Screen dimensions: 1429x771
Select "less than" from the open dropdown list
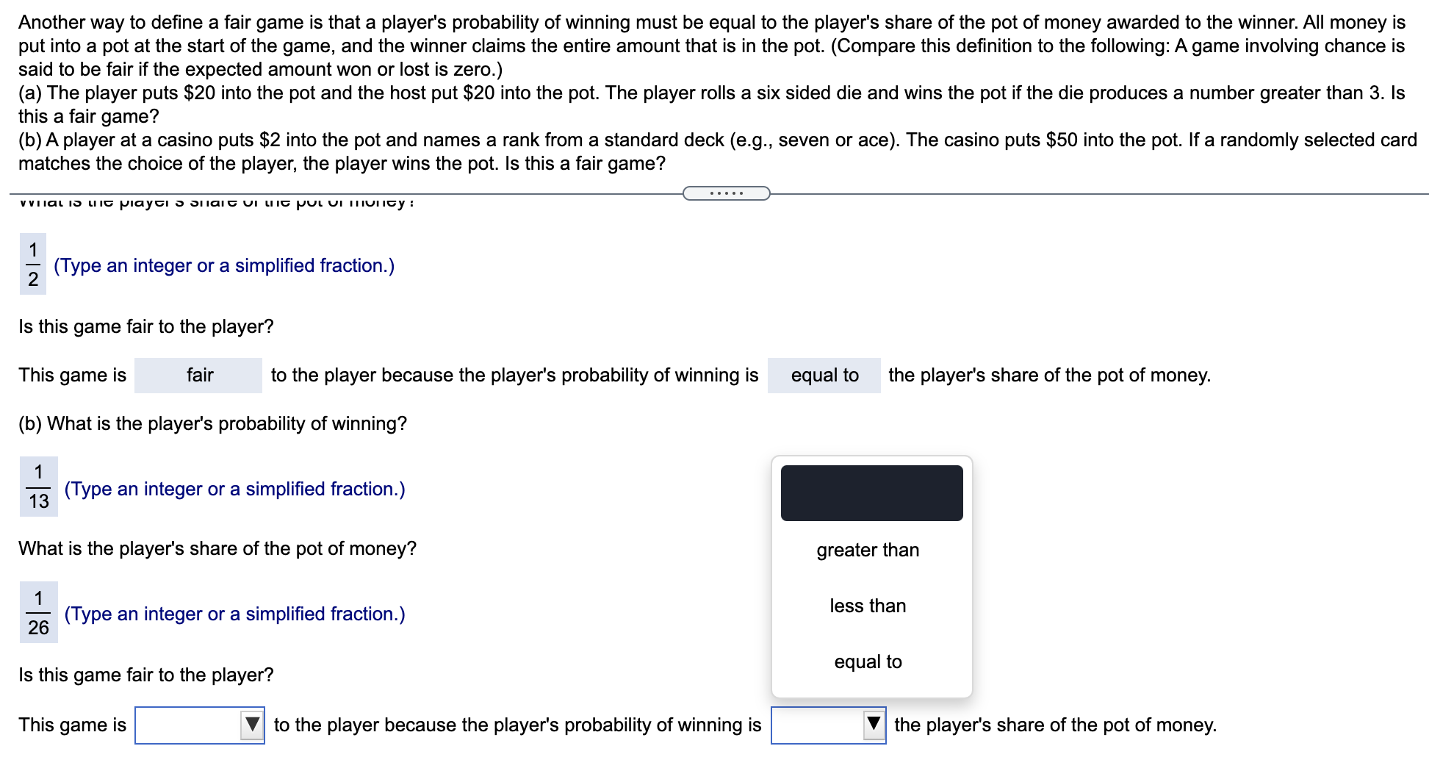867,606
